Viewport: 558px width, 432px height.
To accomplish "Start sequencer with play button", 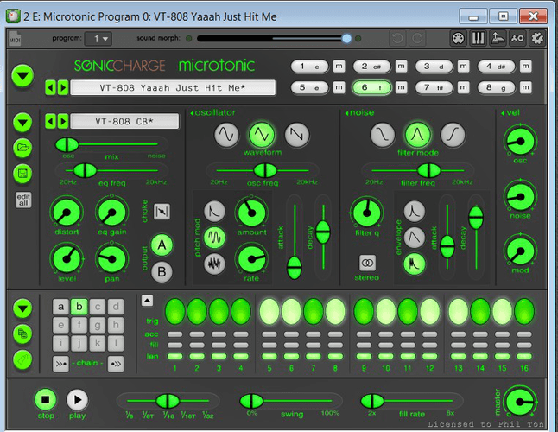I will pos(77,400).
